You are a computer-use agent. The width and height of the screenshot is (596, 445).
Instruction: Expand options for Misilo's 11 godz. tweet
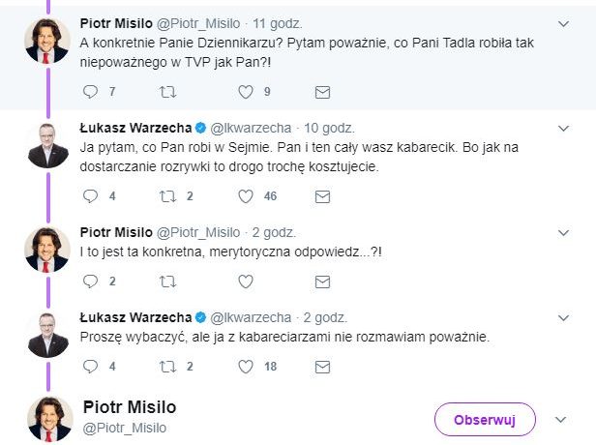[x=565, y=22]
